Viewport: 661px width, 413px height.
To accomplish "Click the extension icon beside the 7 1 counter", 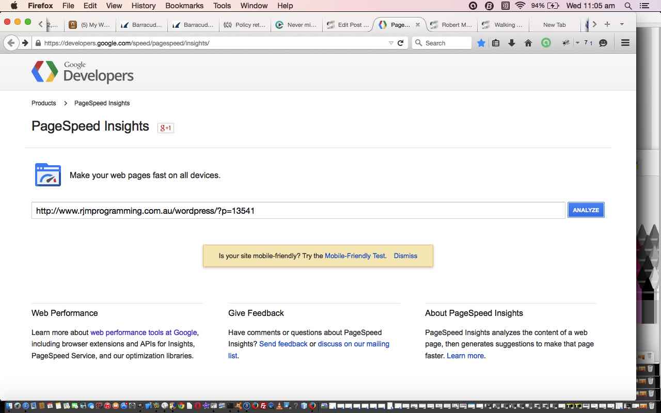I will pos(566,43).
